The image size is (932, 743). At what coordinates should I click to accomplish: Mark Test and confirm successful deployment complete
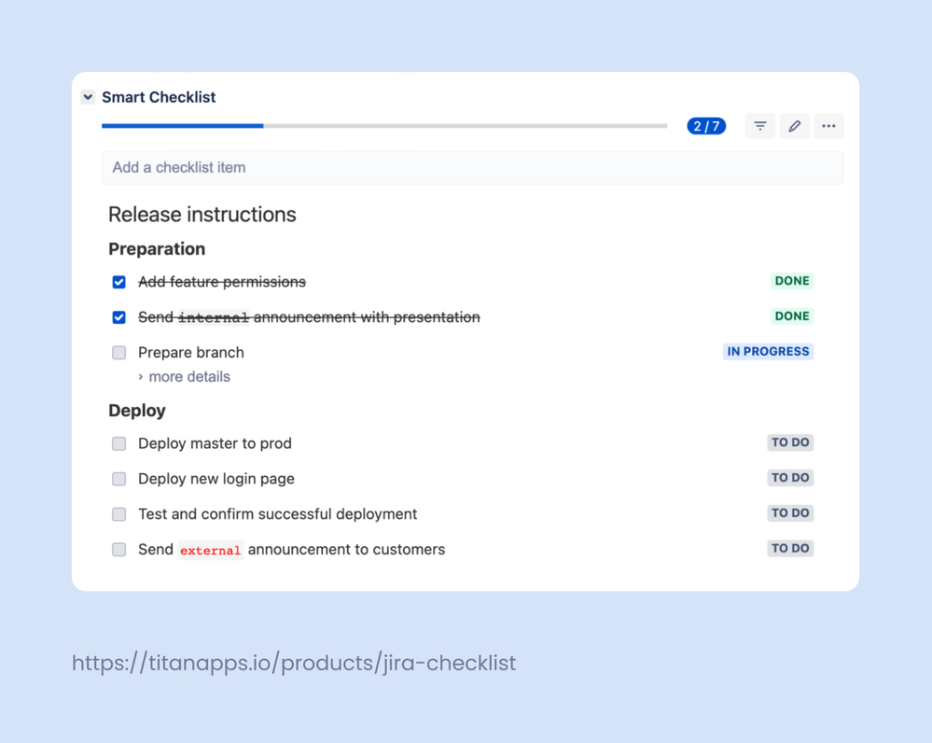click(x=118, y=513)
